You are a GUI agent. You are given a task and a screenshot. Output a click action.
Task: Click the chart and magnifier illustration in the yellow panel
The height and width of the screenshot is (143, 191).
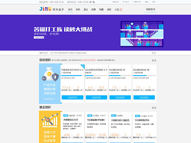click(50, 120)
